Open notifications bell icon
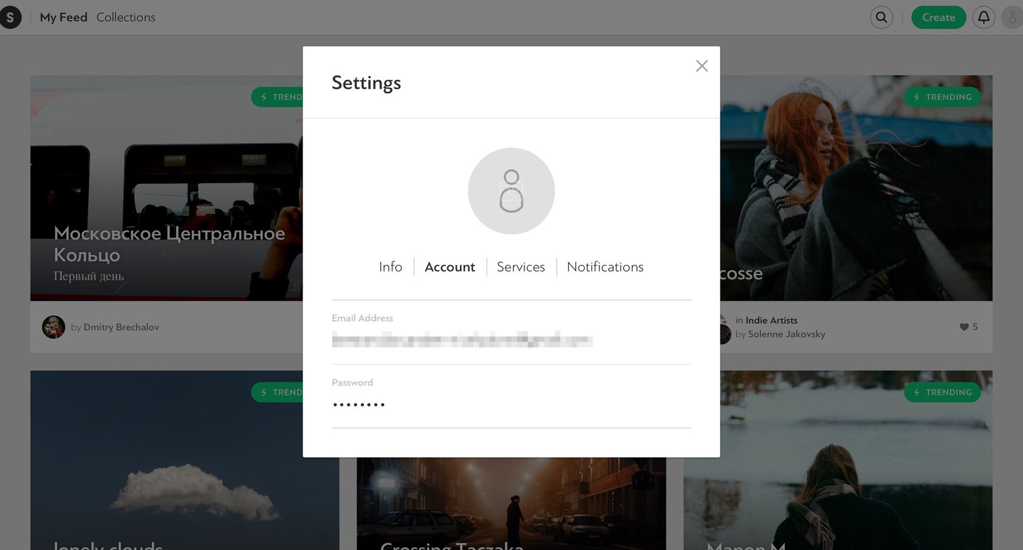This screenshot has width=1023, height=550. [x=984, y=18]
